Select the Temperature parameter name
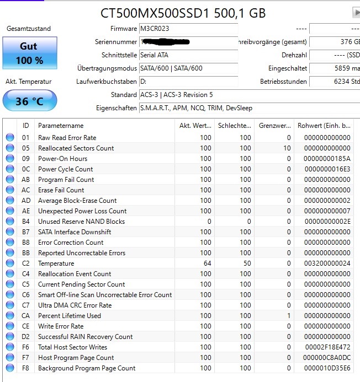The image size is (360, 382). pyautogui.click(x=56, y=263)
